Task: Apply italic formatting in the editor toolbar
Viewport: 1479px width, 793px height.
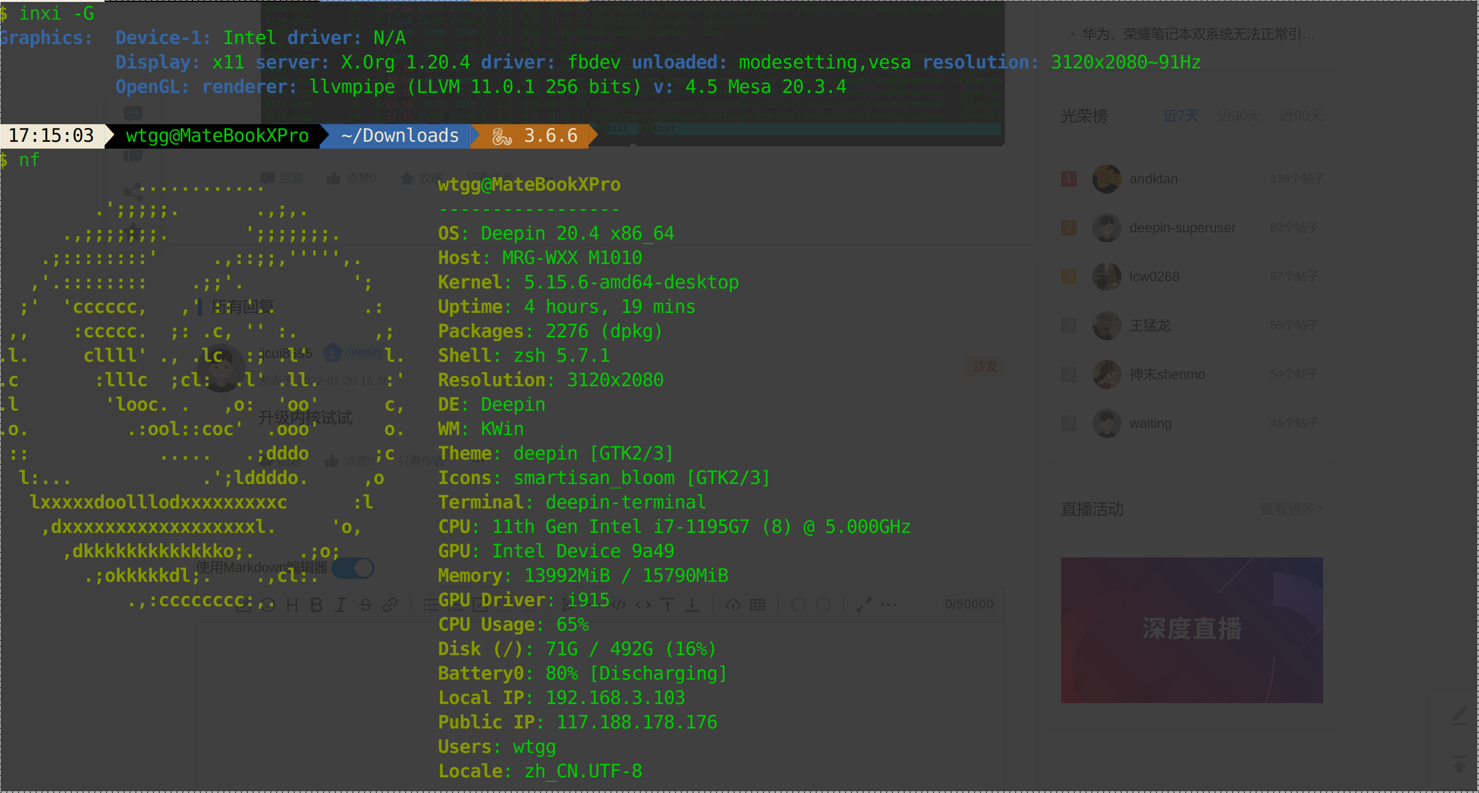Action: click(x=341, y=605)
